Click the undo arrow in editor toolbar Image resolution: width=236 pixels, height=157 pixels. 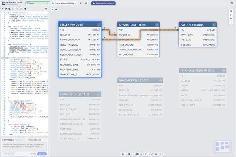[x=17, y=9]
